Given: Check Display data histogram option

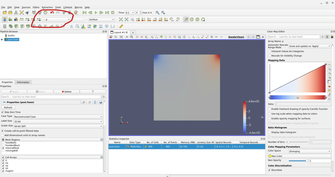Looking at the screenshot, I should [269, 132].
